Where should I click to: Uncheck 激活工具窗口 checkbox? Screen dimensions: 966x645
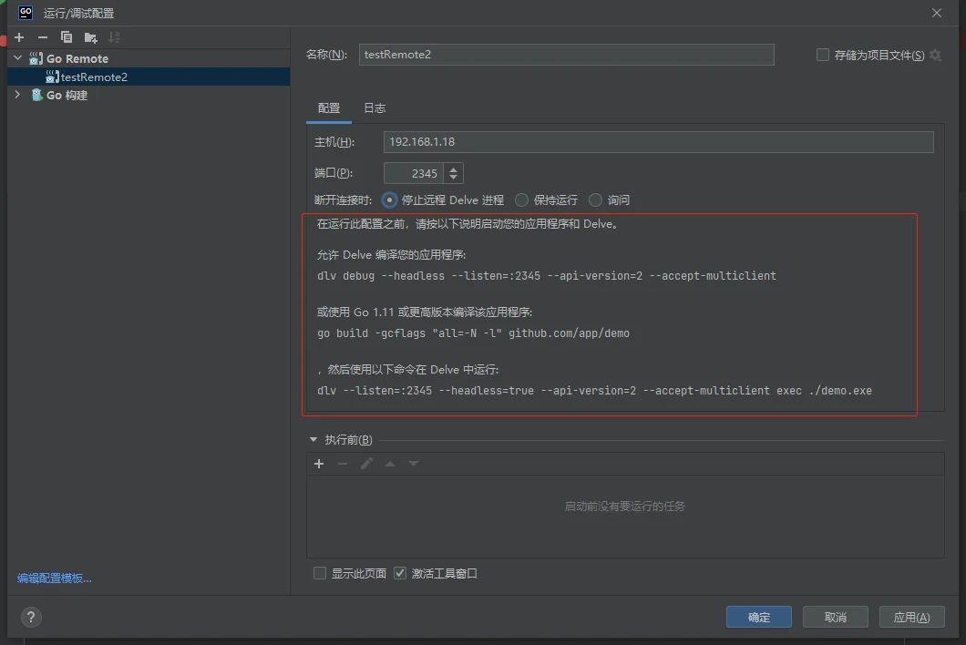[400, 574]
